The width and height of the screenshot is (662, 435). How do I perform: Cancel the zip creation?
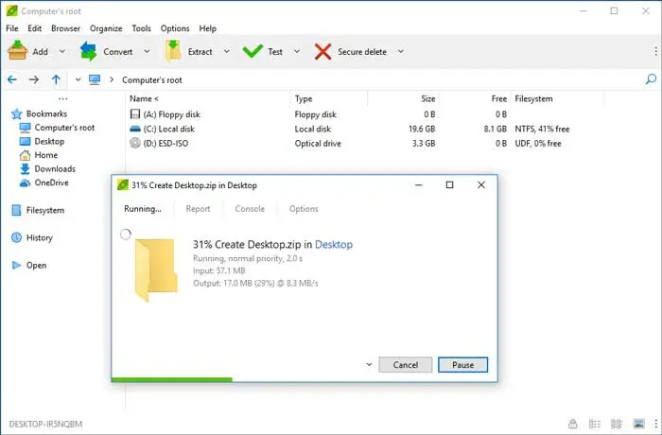point(406,364)
